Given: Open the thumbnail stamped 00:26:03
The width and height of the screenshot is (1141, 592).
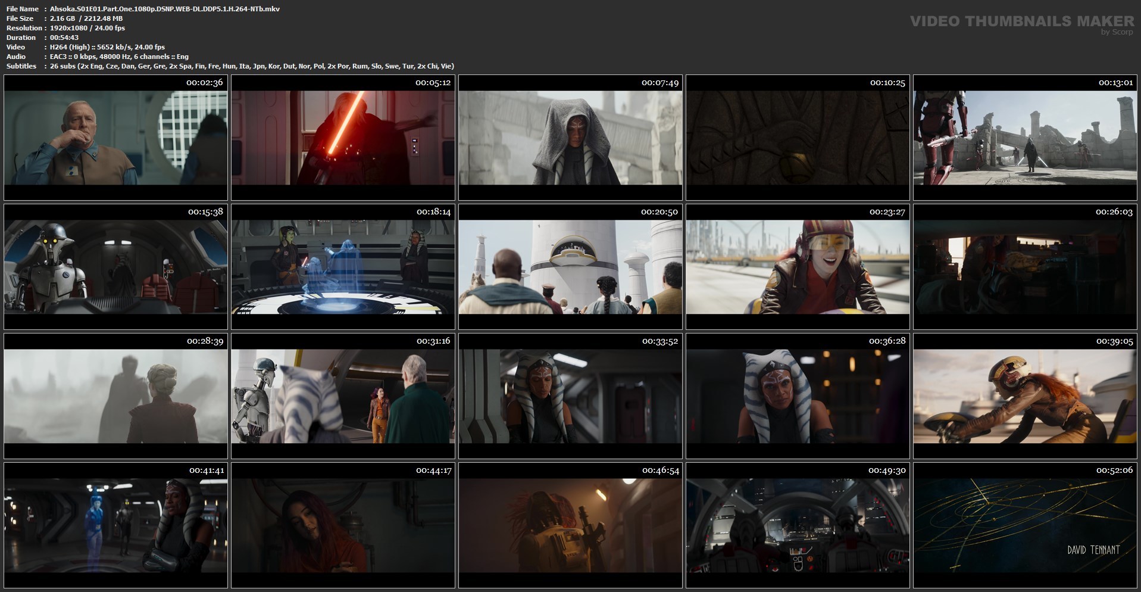Looking at the screenshot, I should point(1025,267).
